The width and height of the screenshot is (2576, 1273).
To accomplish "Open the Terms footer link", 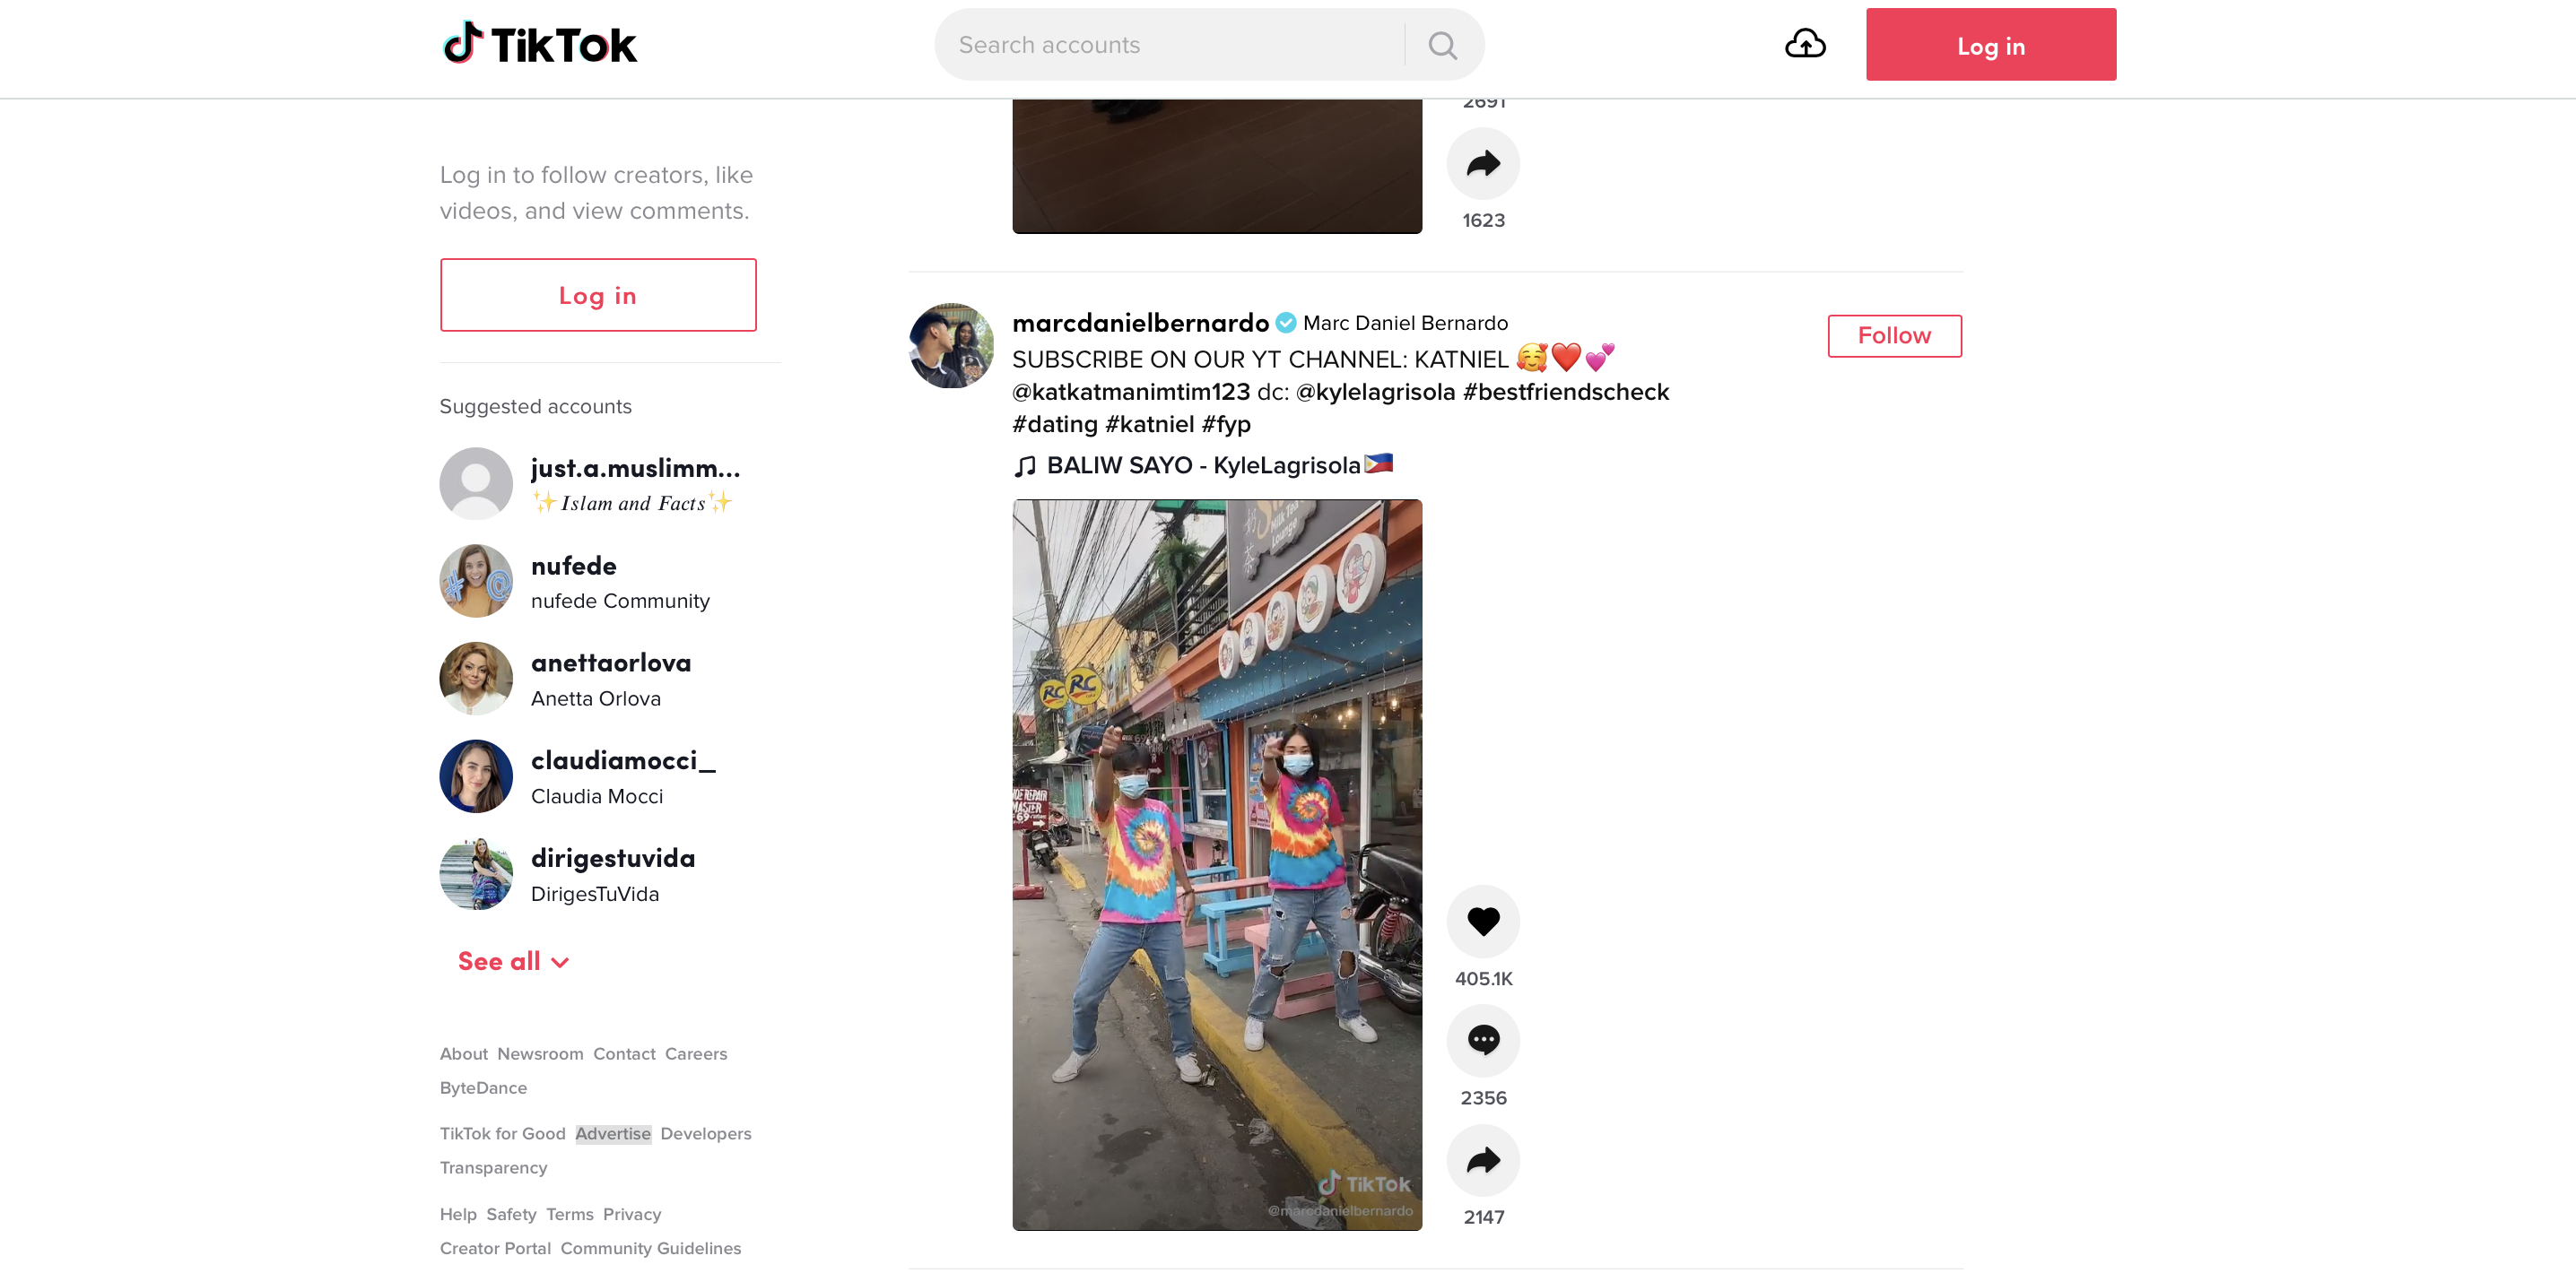I will 570,1215.
